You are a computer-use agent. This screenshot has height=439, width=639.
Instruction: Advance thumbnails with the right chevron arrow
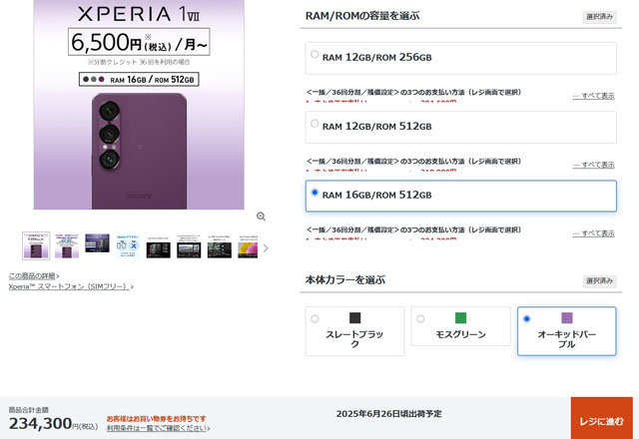click(266, 248)
